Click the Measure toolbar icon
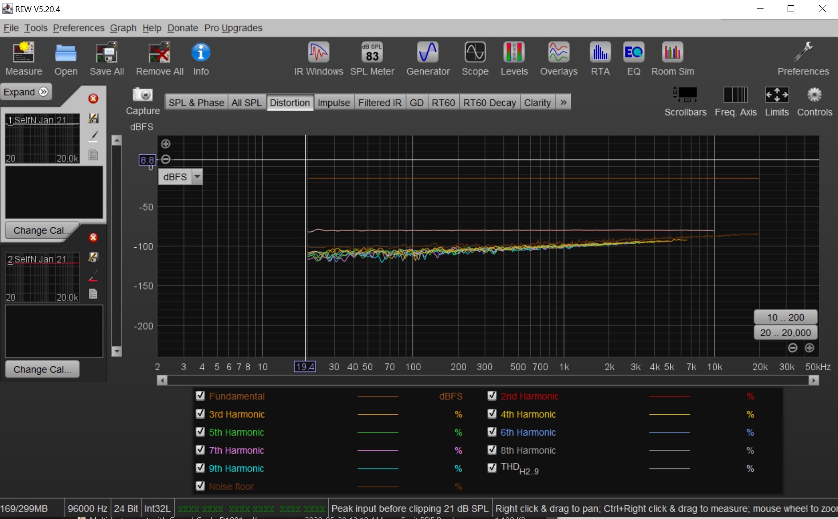838x519 pixels. pos(24,58)
